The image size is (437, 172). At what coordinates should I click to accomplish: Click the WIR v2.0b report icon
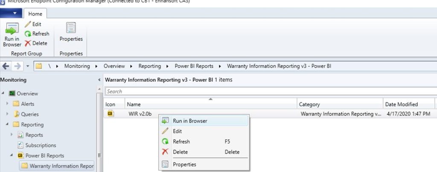(x=110, y=114)
